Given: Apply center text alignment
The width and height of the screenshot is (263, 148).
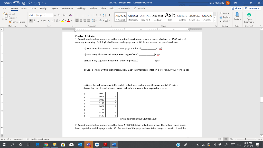Looking at the screenshot, I should (81, 21).
